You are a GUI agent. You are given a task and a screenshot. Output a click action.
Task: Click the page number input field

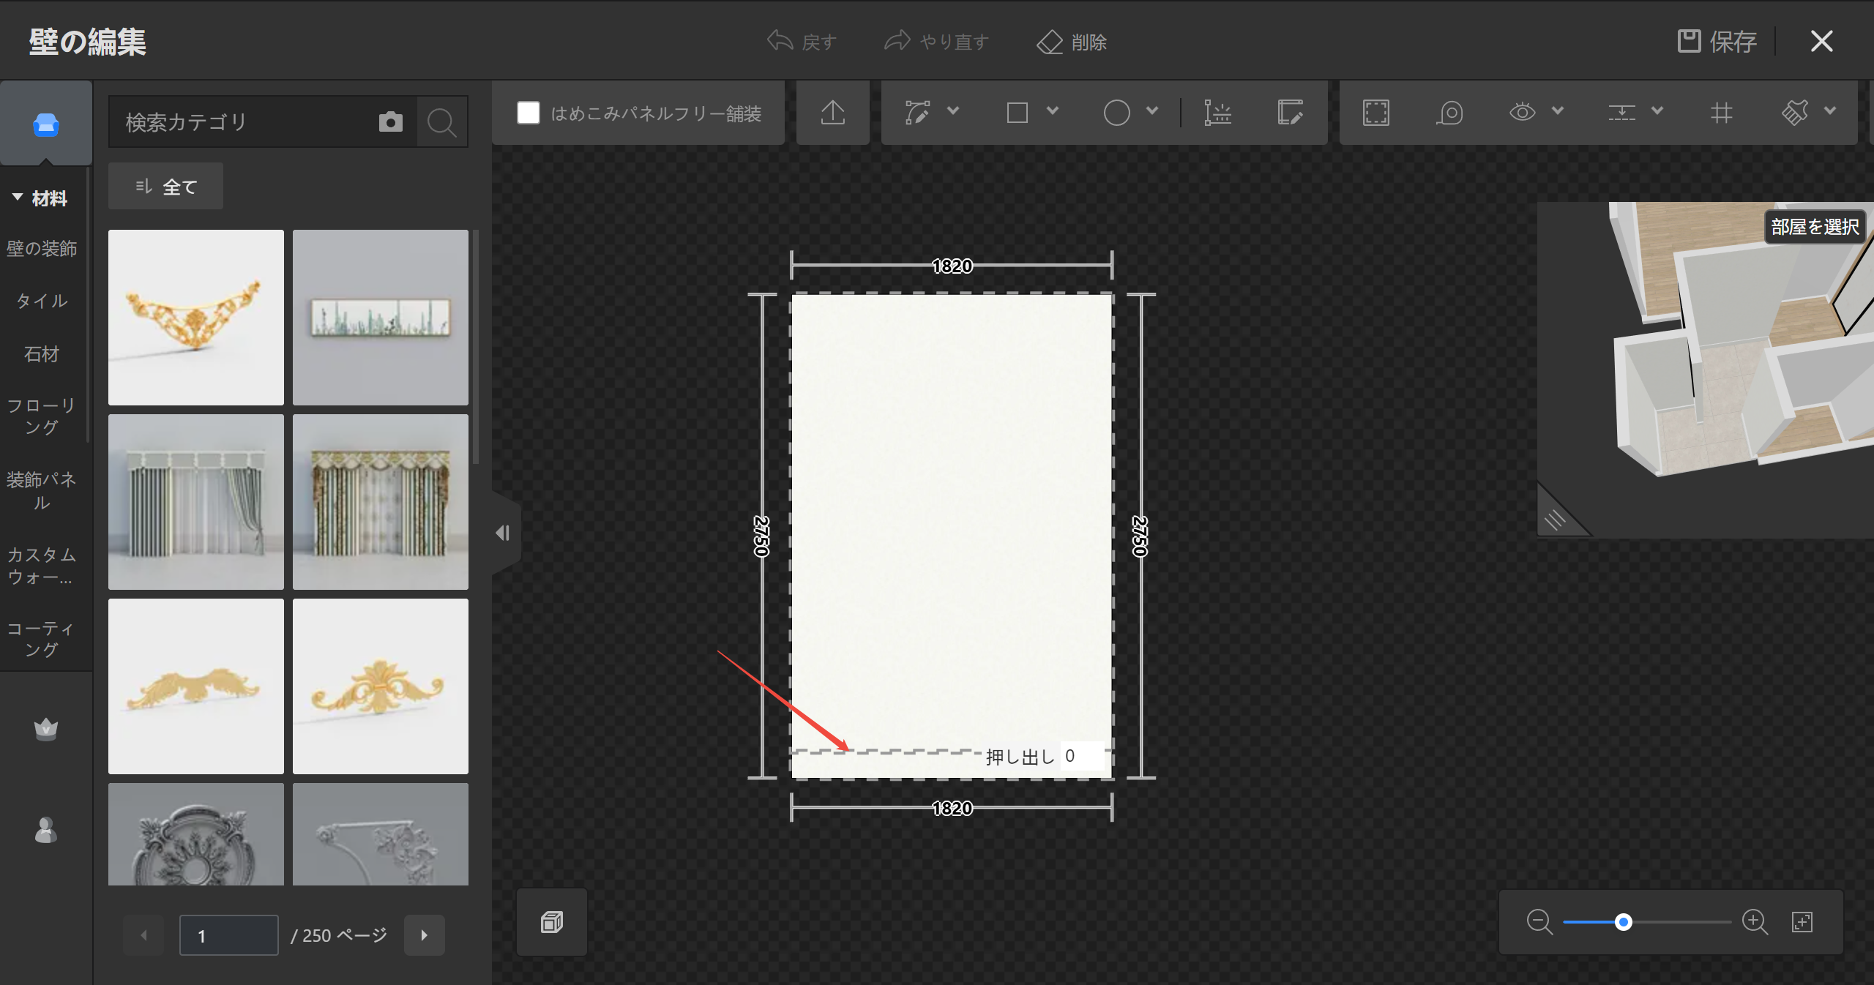229,935
